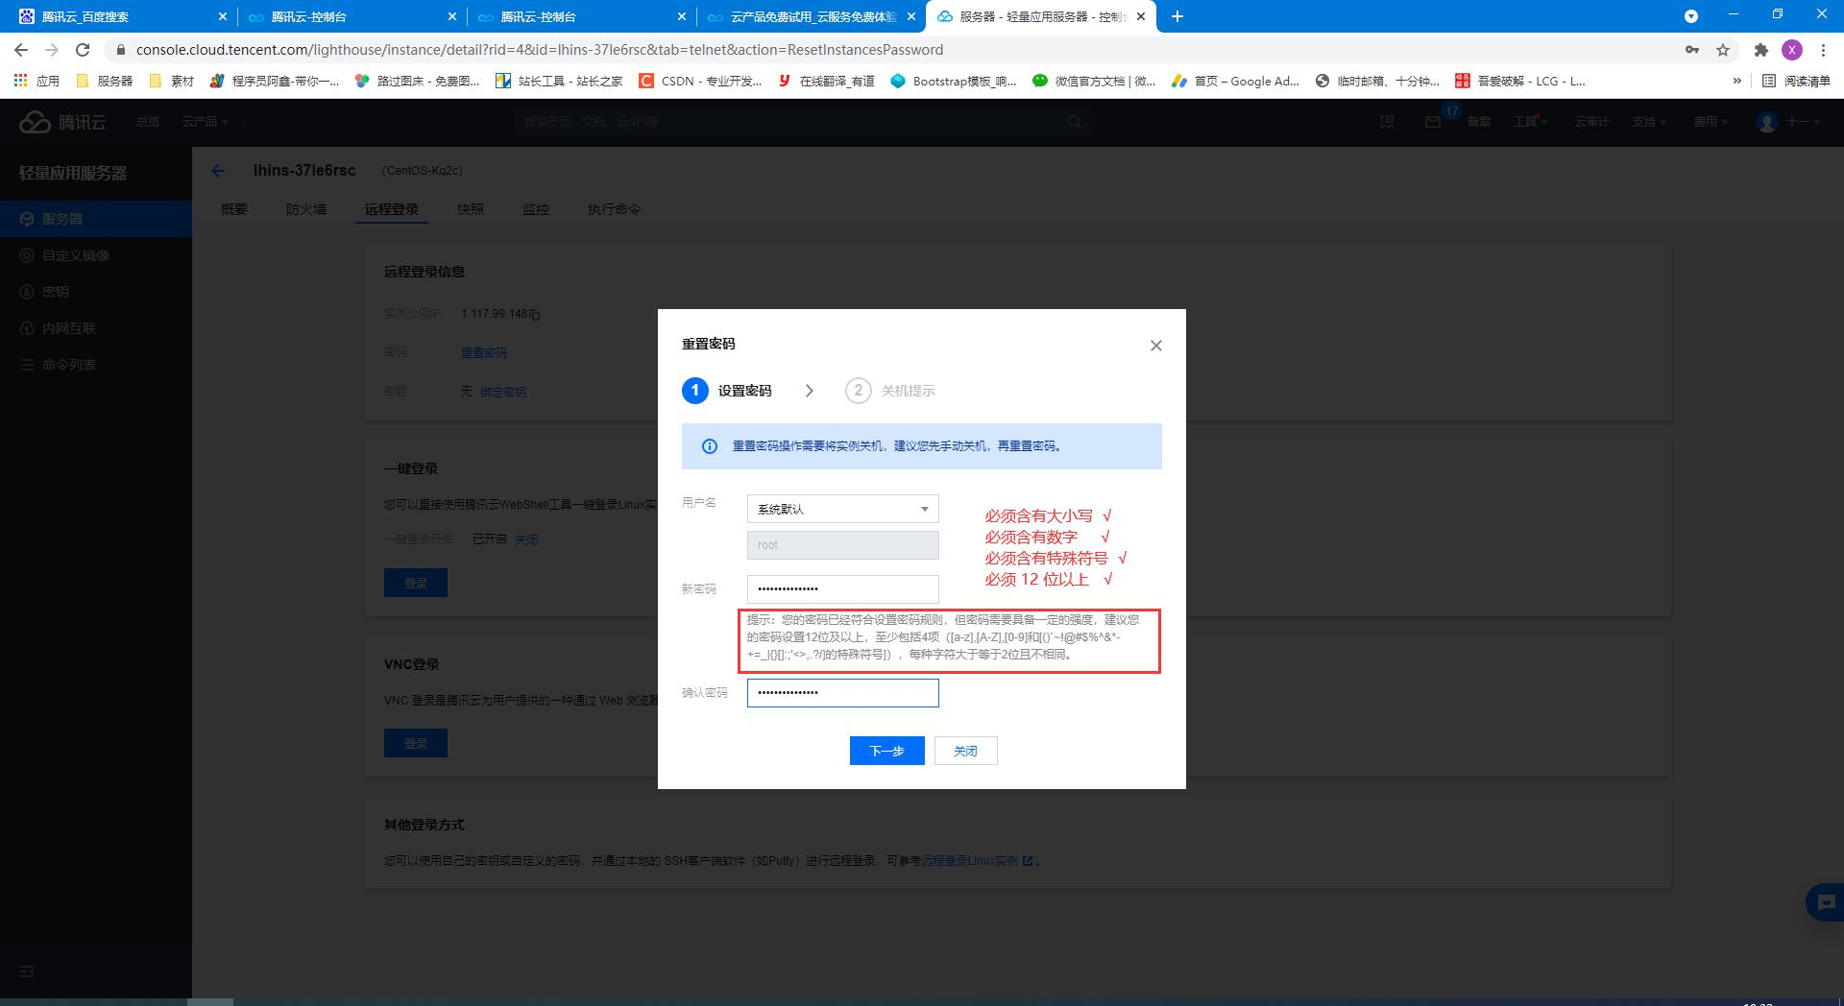
Task: Open new browser tab with plus icon
Action: point(1177,16)
